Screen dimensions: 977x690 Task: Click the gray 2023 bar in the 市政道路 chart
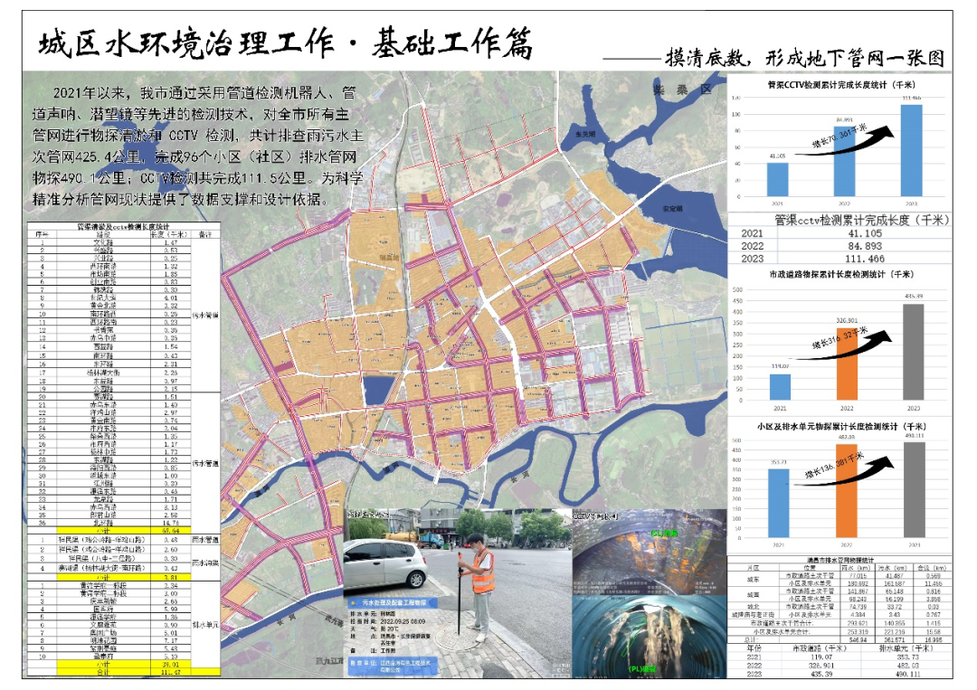point(914,352)
